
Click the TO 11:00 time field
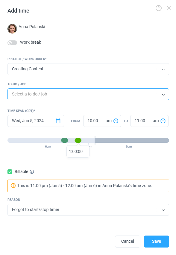(x=149, y=121)
